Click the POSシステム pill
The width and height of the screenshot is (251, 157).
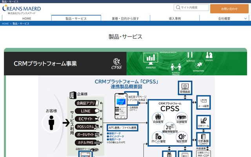(87, 127)
